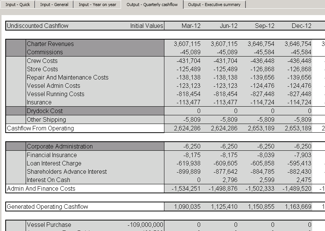Click the Undiscounted Cashflow header cell
Image resolution: width=325 pixels, height=231 pixels.
[38, 26]
